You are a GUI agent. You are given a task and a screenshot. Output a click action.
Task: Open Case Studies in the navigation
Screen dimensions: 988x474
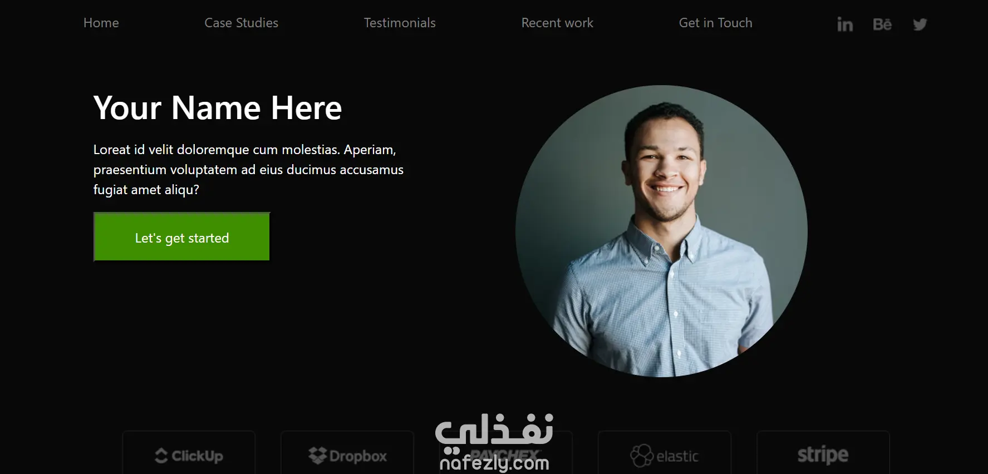241,23
